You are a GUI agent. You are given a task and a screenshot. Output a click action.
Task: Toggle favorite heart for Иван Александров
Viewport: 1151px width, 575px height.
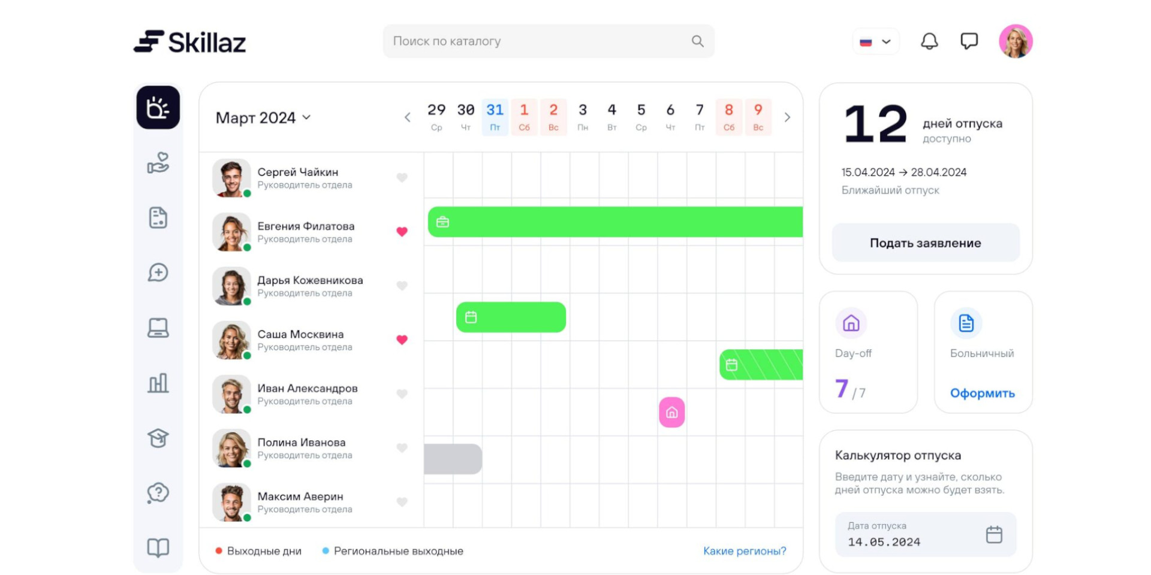402,394
